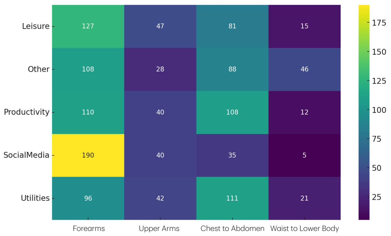Select the Utilities y-axis label
Screen dimensions: 391x236
pos(35,198)
